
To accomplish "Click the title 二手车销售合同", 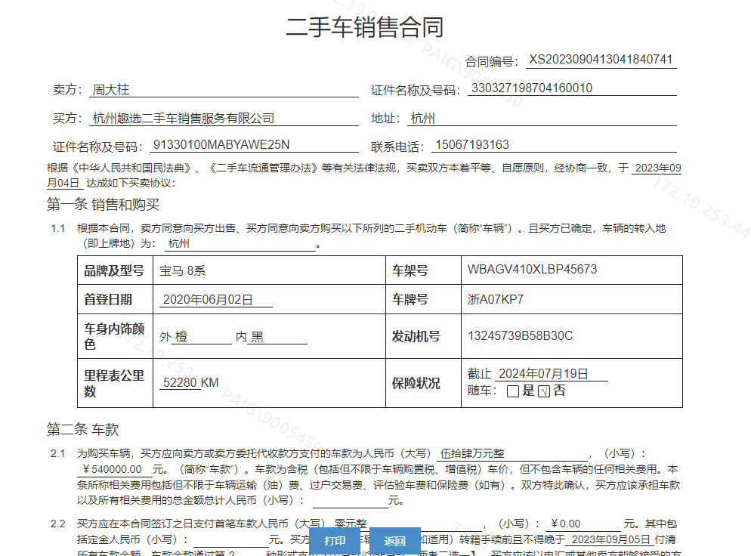I will (x=365, y=27).
